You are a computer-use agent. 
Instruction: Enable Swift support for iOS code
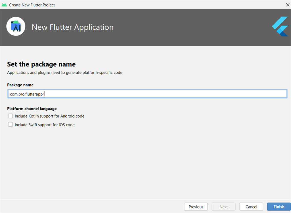pos(11,124)
